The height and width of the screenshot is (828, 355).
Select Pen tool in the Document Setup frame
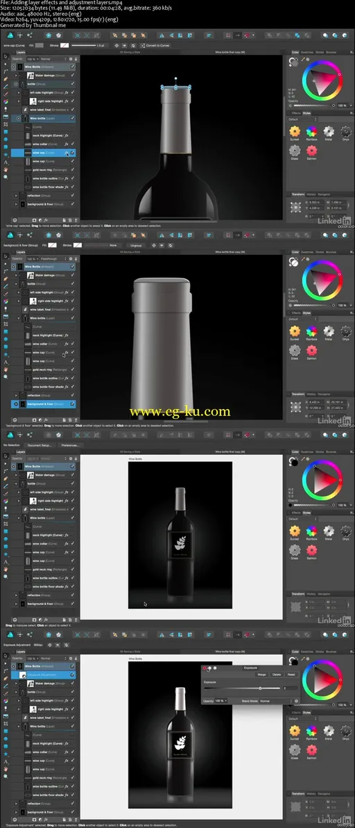tap(6, 479)
